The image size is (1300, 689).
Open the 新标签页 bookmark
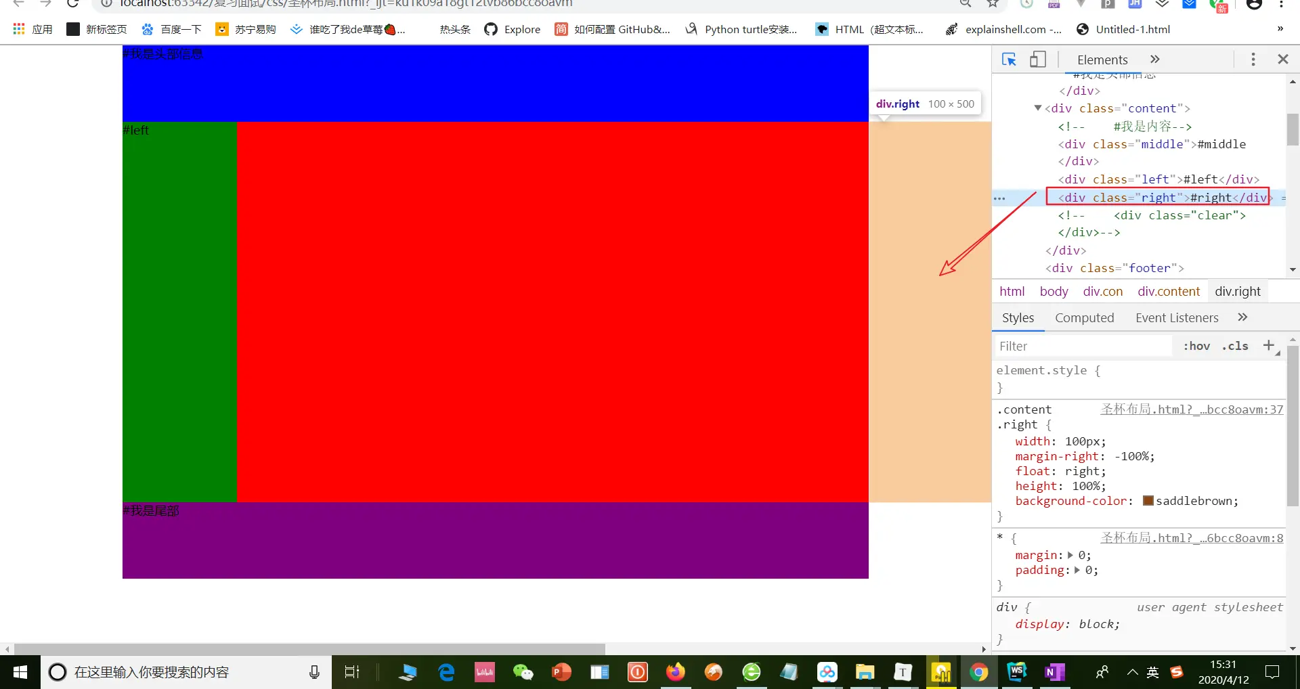tap(97, 29)
